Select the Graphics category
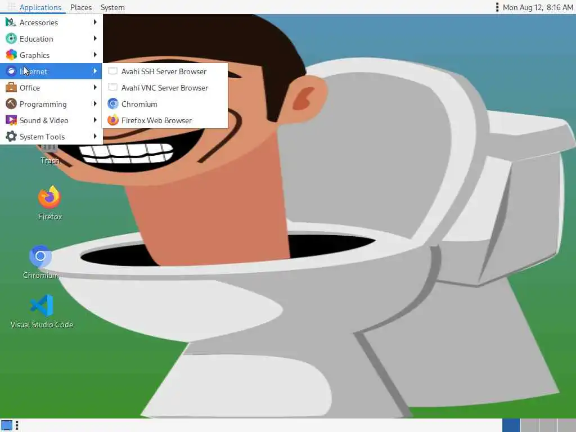 point(51,55)
